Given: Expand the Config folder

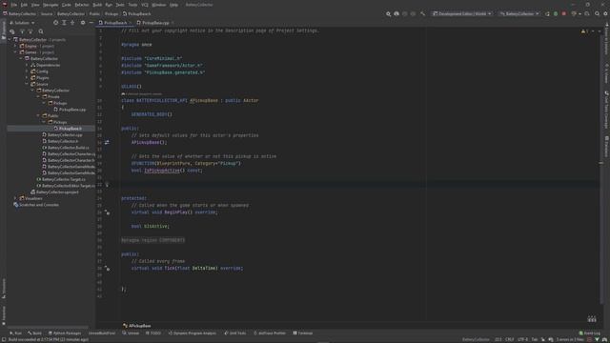Looking at the screenshot, I should (x=27, y=71).
